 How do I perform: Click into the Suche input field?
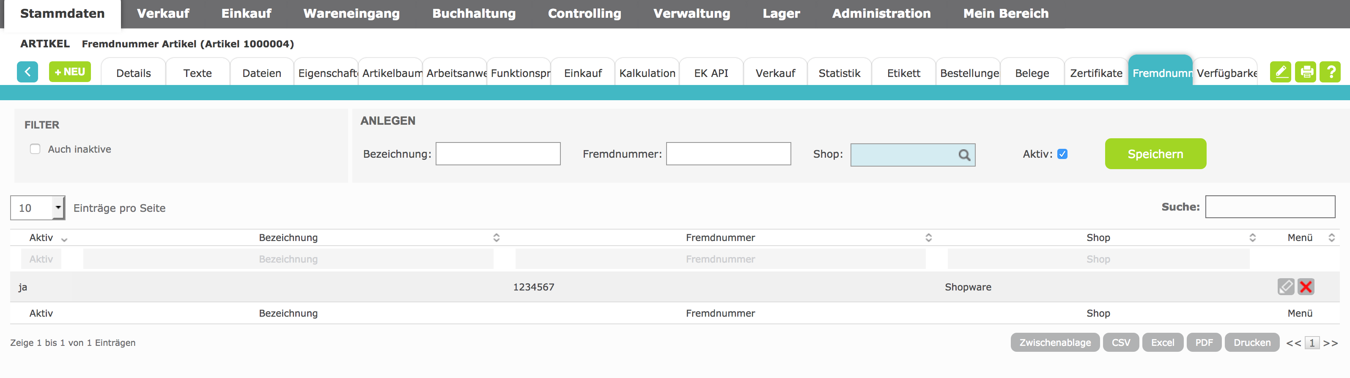(1270, 207)
